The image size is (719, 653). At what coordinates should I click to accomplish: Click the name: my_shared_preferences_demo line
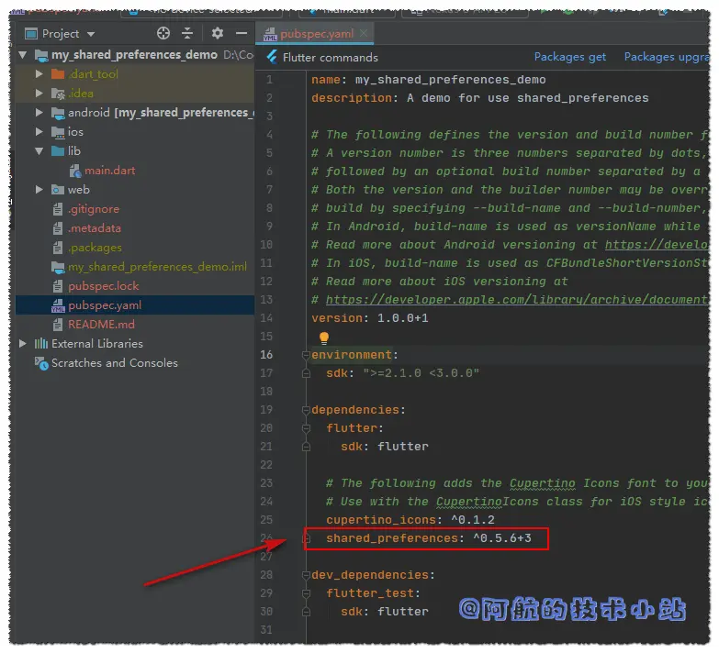point(428,80)
